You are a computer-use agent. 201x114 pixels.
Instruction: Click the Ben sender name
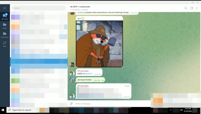(x=79, y=18)
